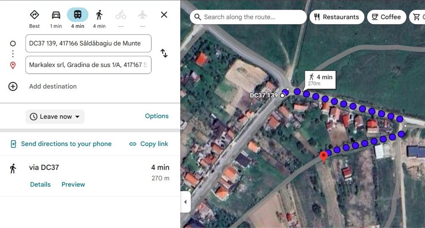Choose the walking travel mode
This screenshot has width=425, height=228.
pyautogui.click(x=99, y=15)
